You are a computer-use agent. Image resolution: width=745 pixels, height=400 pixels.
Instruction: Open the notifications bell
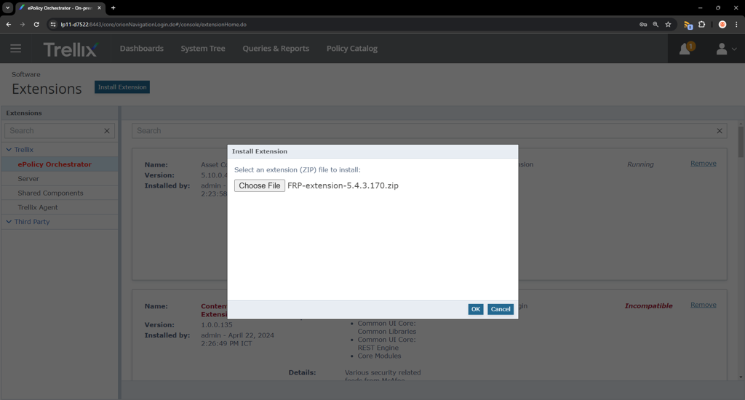(x=687, y=49)
